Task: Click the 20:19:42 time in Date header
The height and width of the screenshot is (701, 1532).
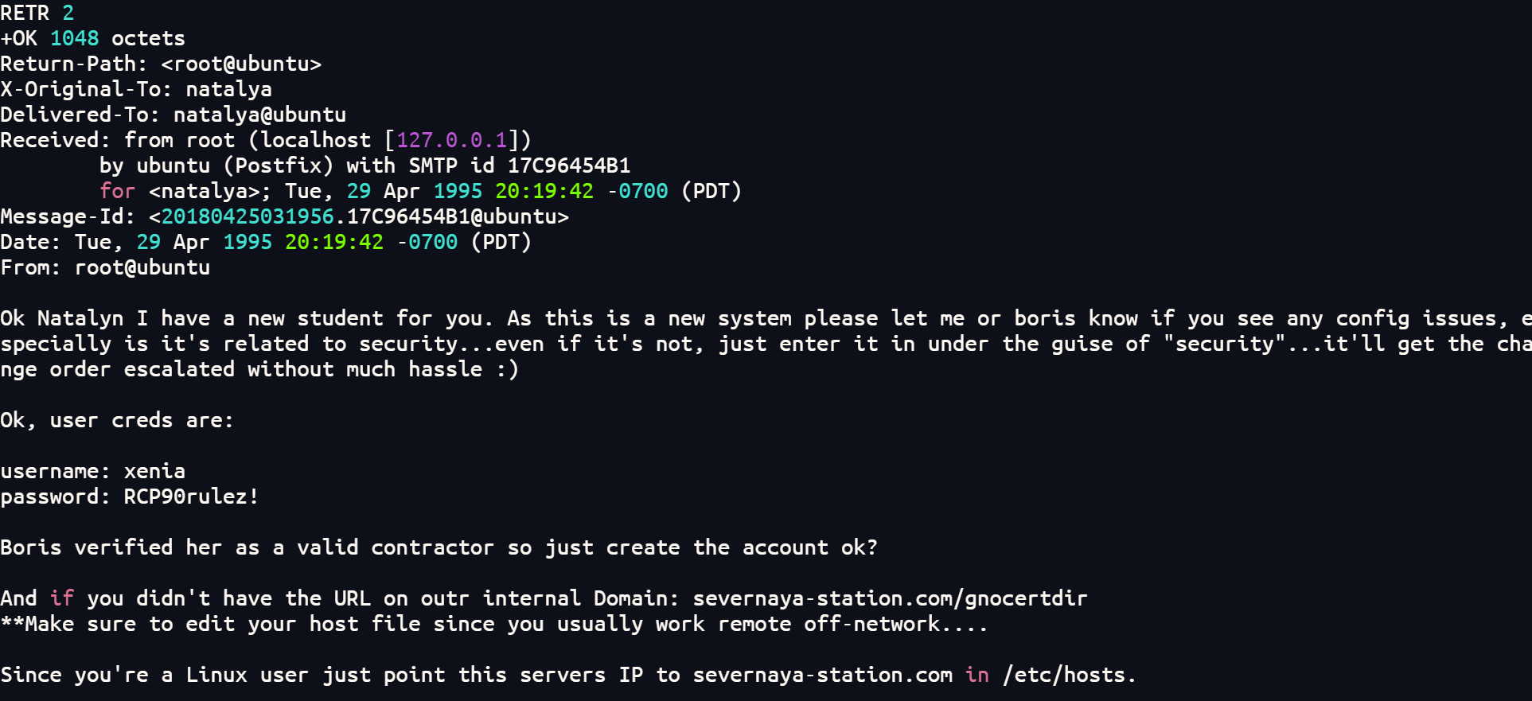Action: coord(334,242)
